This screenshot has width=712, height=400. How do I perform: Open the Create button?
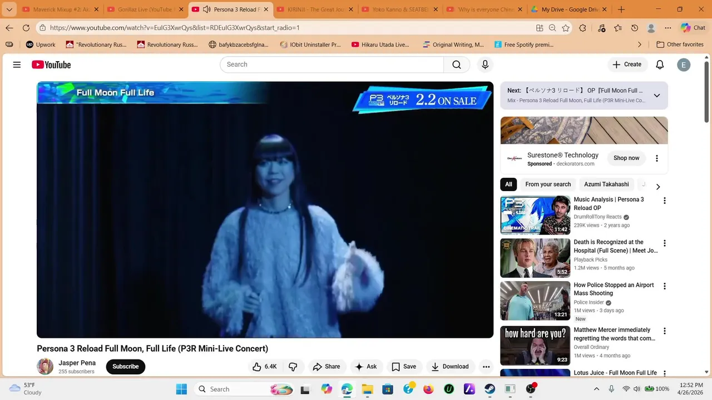point(627,64)
